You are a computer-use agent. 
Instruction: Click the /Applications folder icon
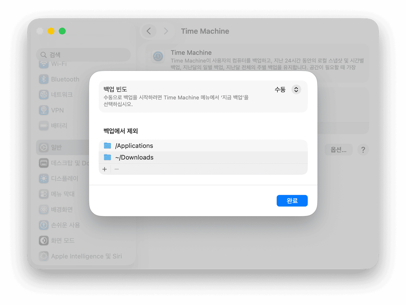[107, 146]
